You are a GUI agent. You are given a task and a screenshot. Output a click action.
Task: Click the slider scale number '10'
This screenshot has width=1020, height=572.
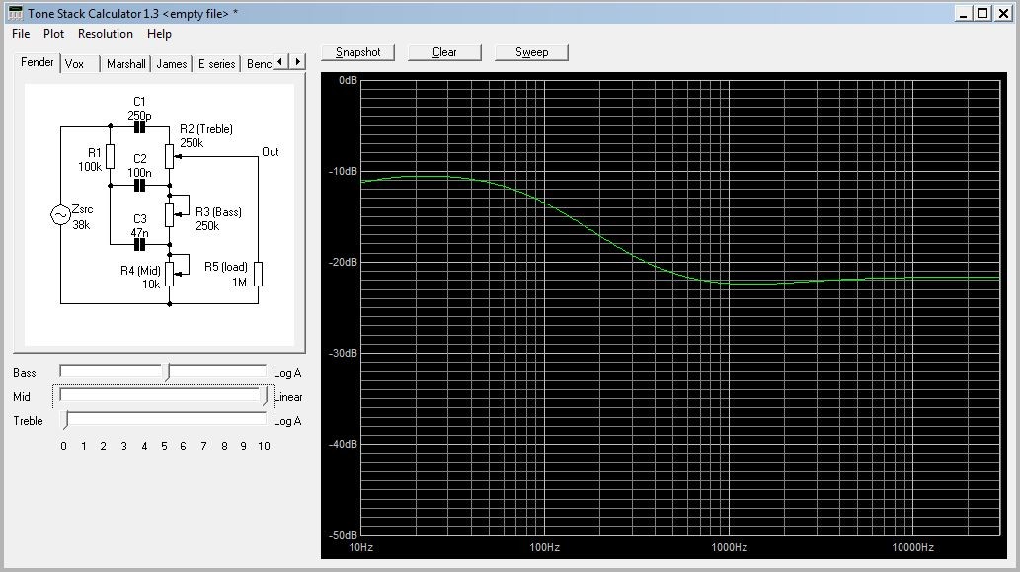264,447
